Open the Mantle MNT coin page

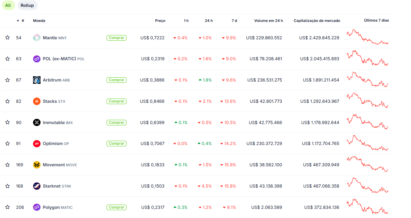pos(55,38)
